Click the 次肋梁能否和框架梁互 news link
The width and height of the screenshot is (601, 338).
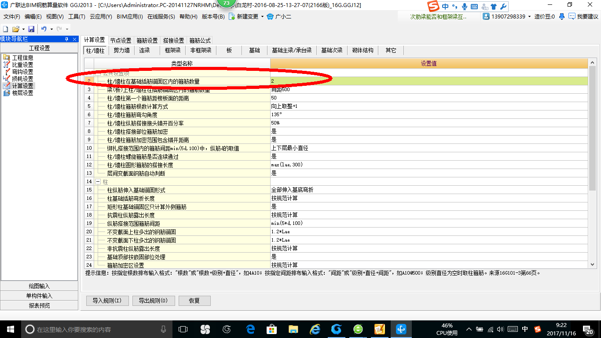click(x=438, y=17)
